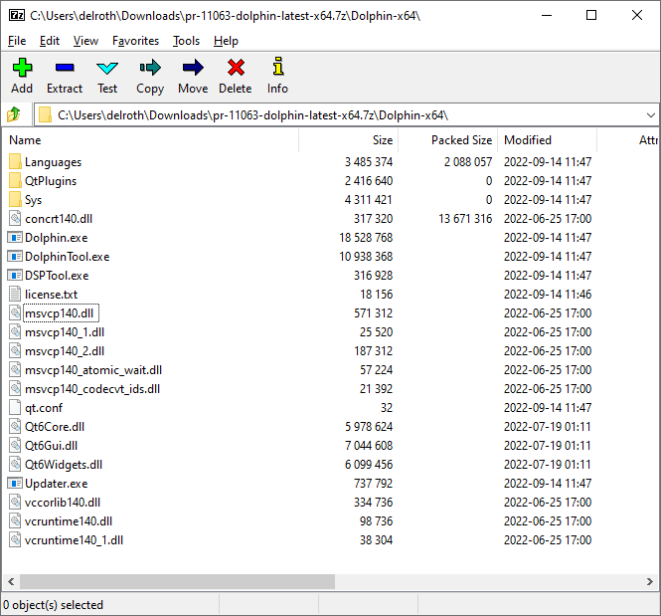Click the concrt140.dll file icon

point(15,219)
